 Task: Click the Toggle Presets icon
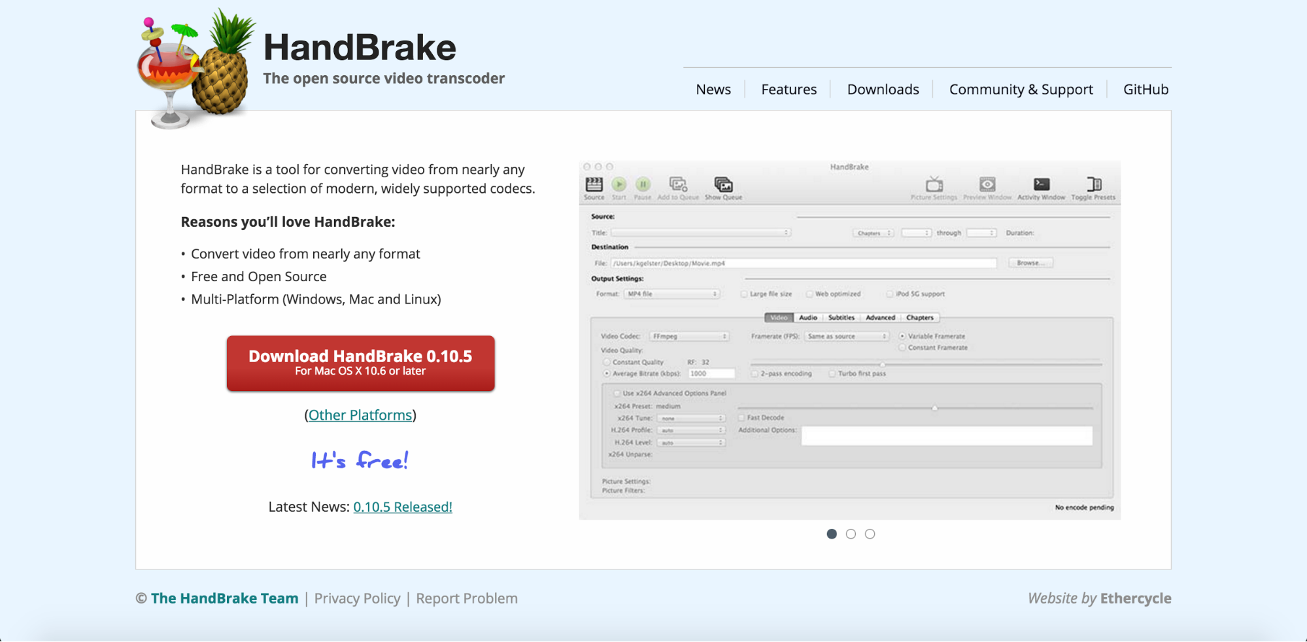[1094, 186]
